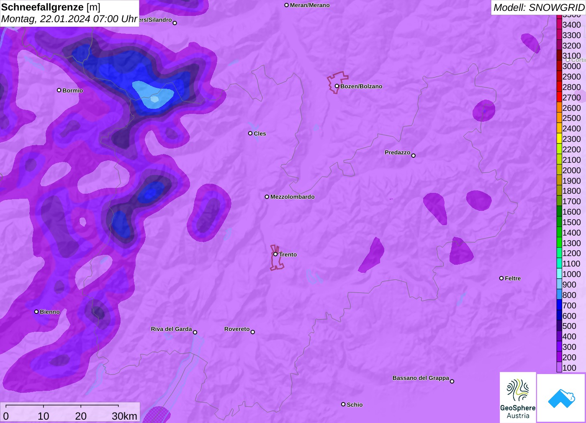Click the GeoSphere Austria logo
Viewport: 586px width, 423px height.
[x=518, y=397]
